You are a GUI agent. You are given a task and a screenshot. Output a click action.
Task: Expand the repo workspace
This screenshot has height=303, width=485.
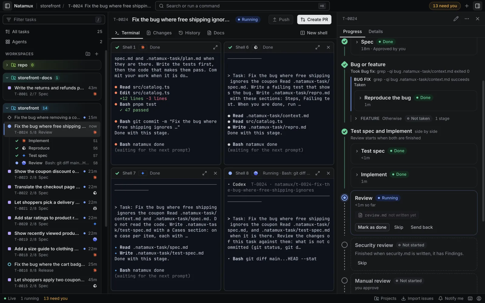coord(7,65)
